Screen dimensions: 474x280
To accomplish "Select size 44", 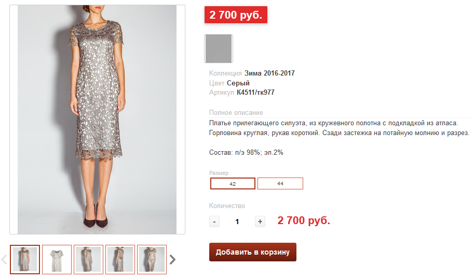I will click(x=280, y=184).
